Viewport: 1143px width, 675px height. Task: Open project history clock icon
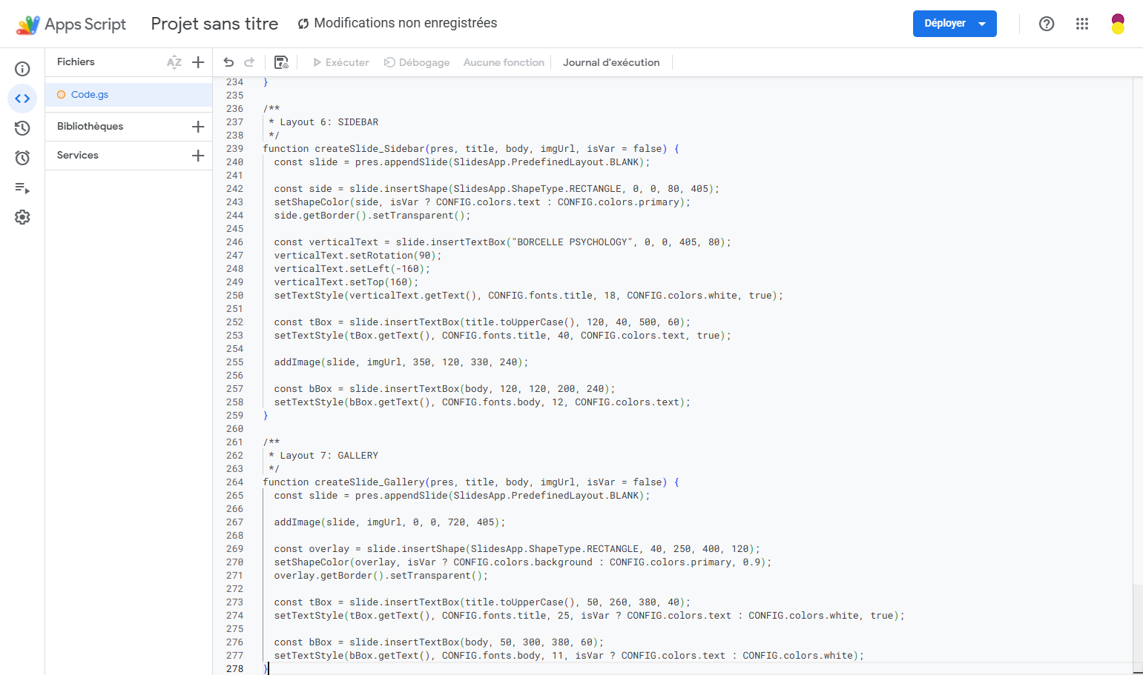22,128
